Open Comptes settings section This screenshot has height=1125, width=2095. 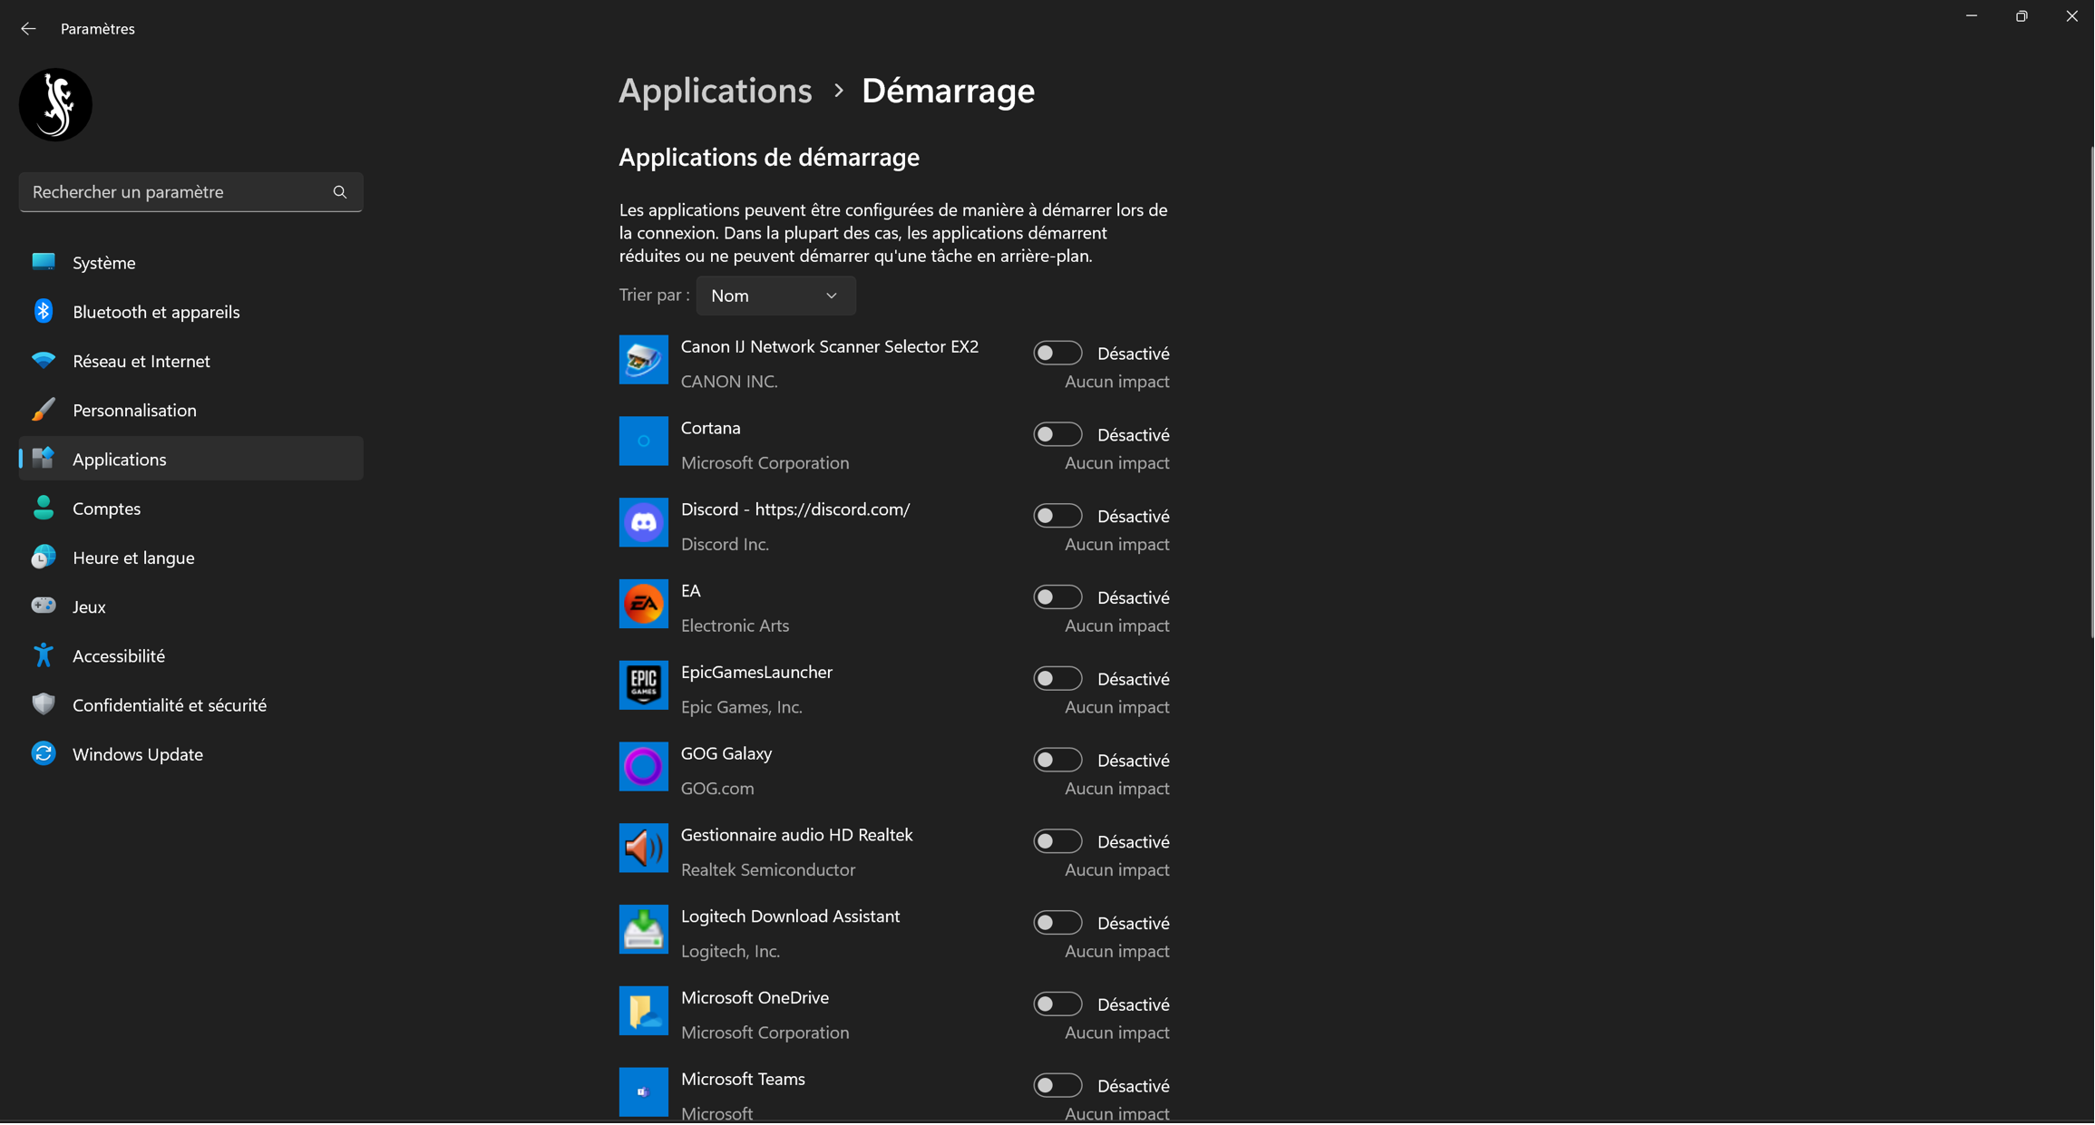tap(190, 509)
